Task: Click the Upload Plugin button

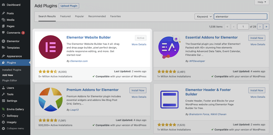Action: pos(69,6)
